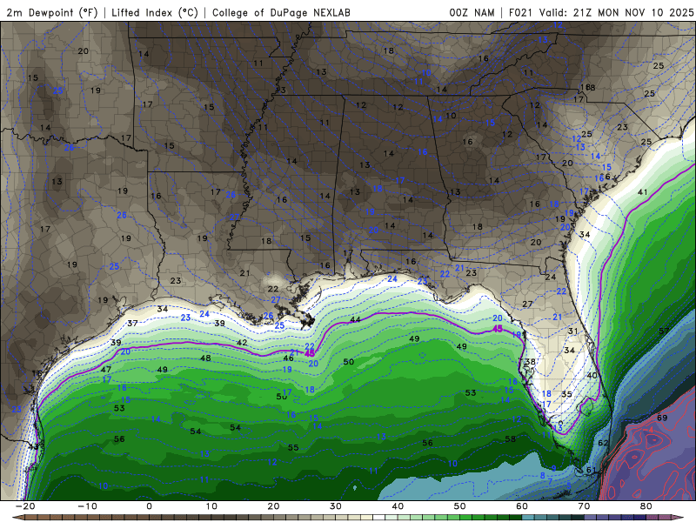Click the "42" dewpoint value on the map
696x522 pixels.
click(242, 343)
